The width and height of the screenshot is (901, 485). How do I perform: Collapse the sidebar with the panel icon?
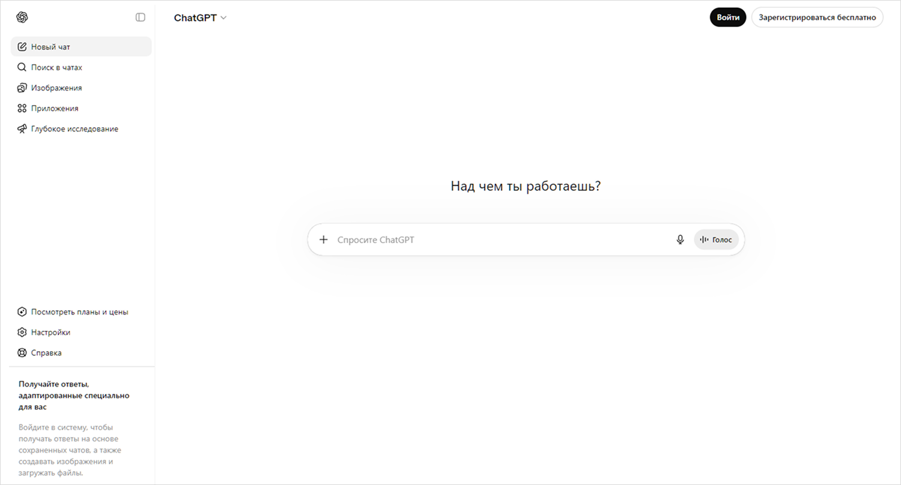[x=141, y=17]
